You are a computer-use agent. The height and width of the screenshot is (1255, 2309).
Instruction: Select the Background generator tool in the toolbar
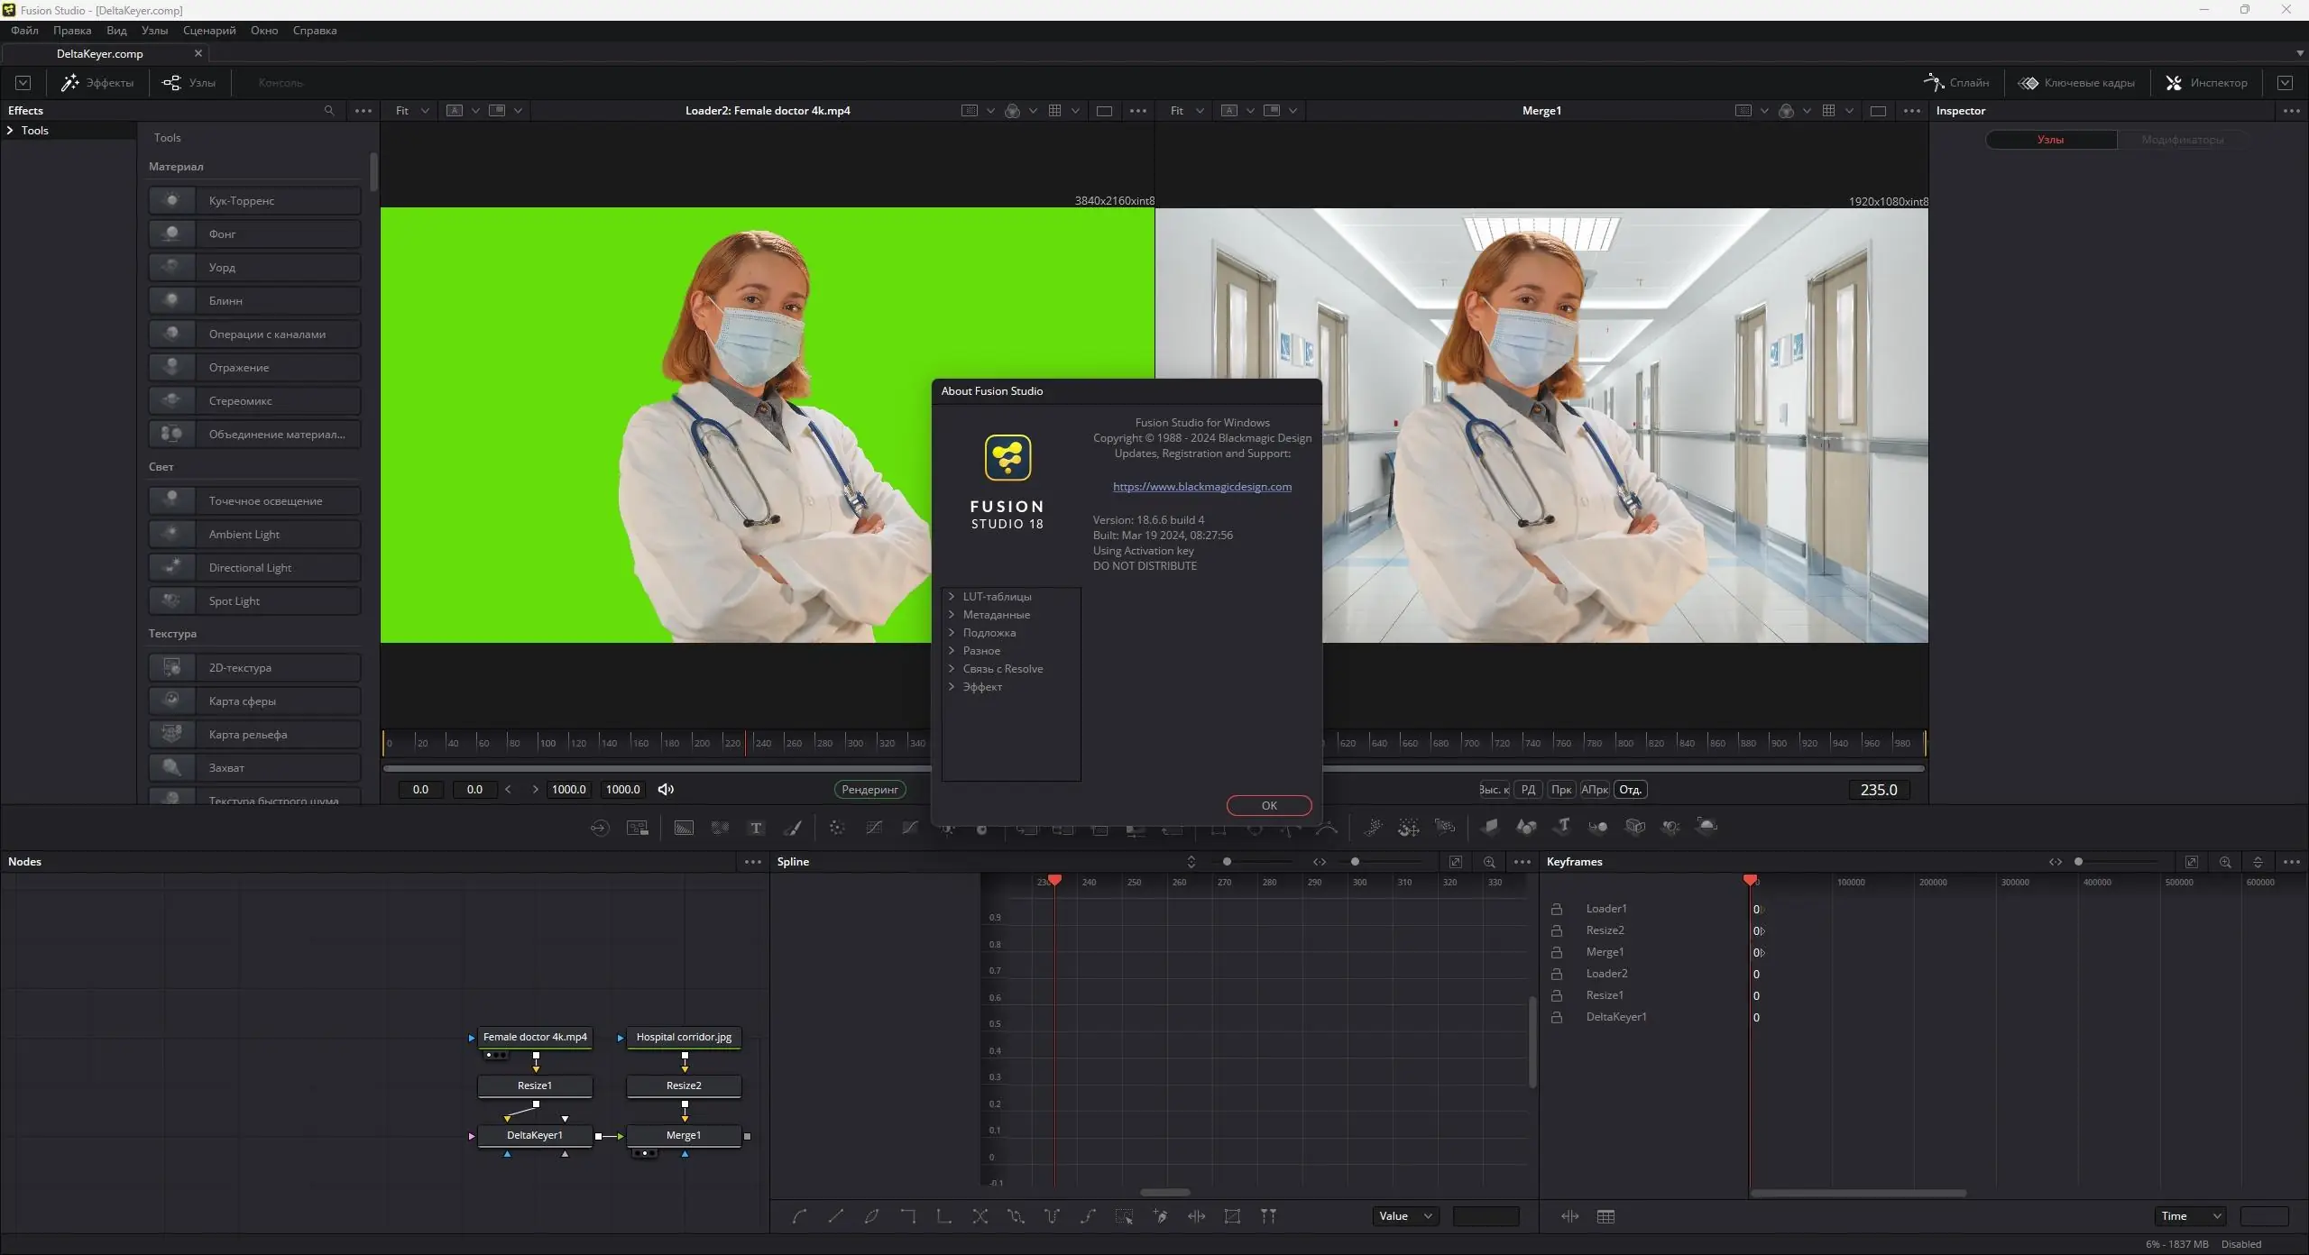point(683,828)
